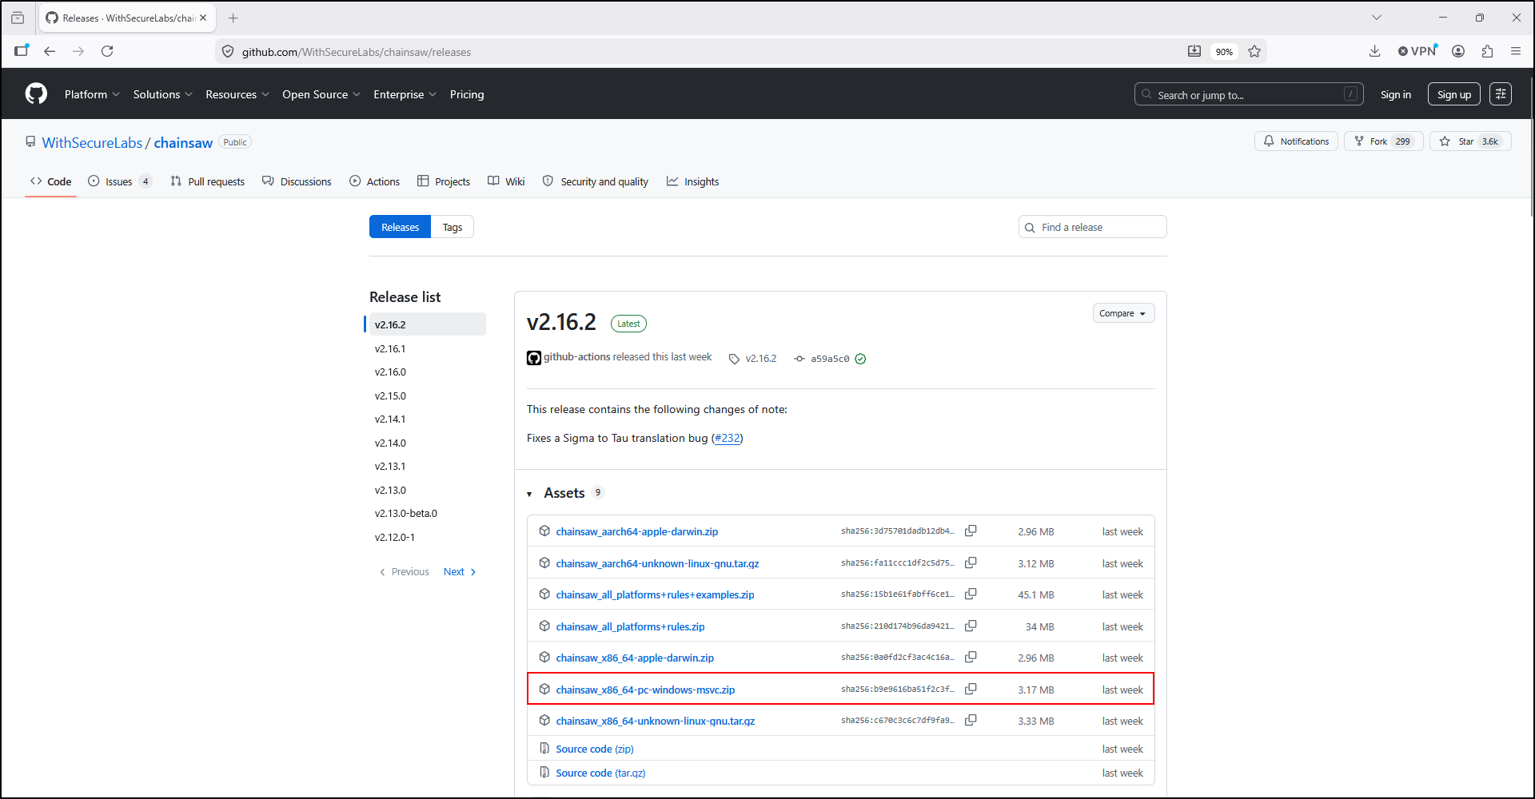This screenshot has height=799, width=1535.
Task: Open the browser application menu
Action: click(x=1516, y=51)
